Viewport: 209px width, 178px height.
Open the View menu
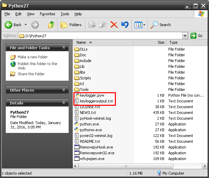click(31, 14)
